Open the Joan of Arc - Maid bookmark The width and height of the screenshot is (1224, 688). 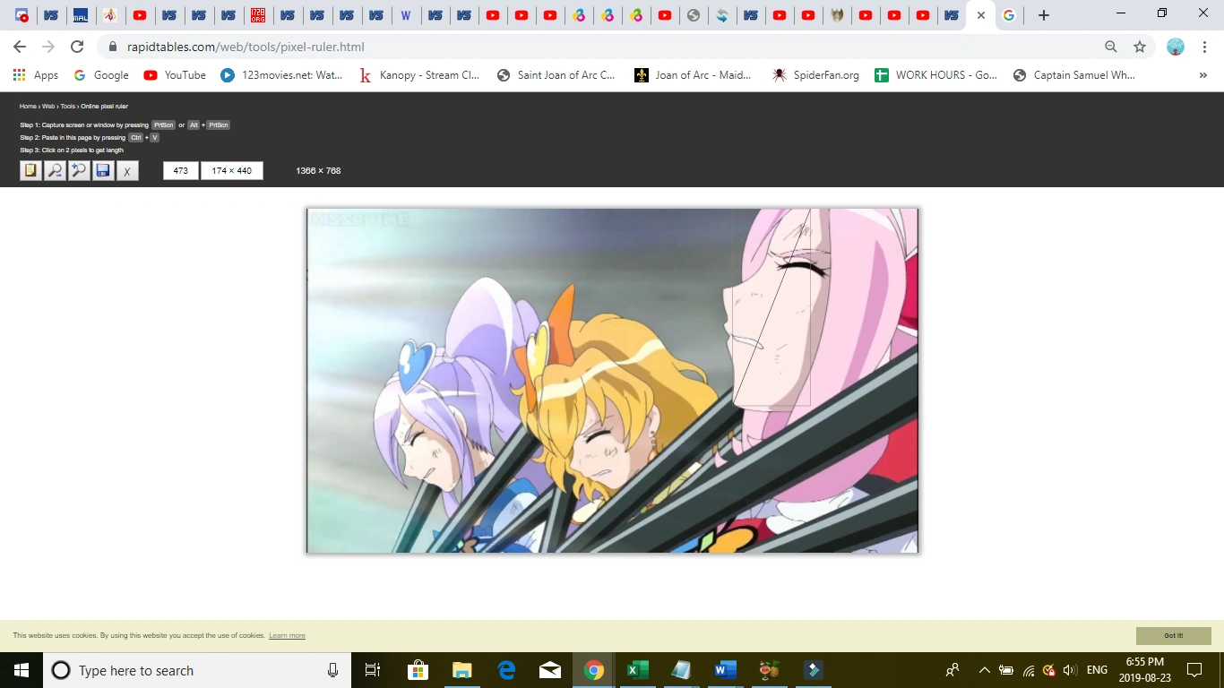tap(694, 75)
